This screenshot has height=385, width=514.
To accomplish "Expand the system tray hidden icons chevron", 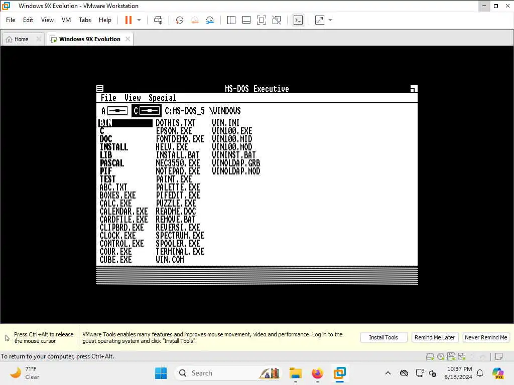I will pyautogui.click(x=388, y=373).
